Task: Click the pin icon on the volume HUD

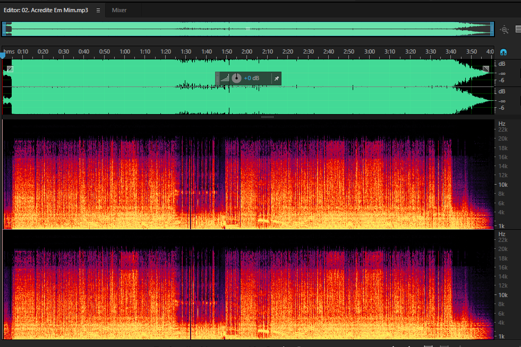Action: pyautogui.click(x=277, y=79)
